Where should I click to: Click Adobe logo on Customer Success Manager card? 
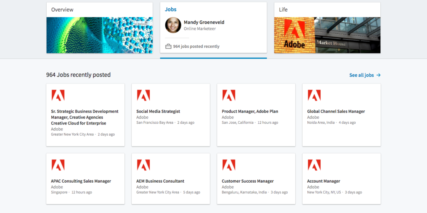click(229, 165)
